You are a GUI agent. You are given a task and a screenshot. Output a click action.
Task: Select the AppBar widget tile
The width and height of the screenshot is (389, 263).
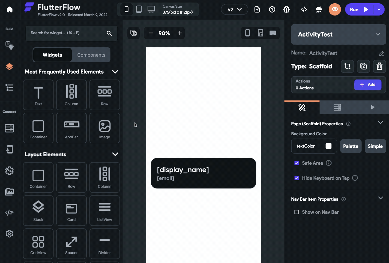point(71,128)
